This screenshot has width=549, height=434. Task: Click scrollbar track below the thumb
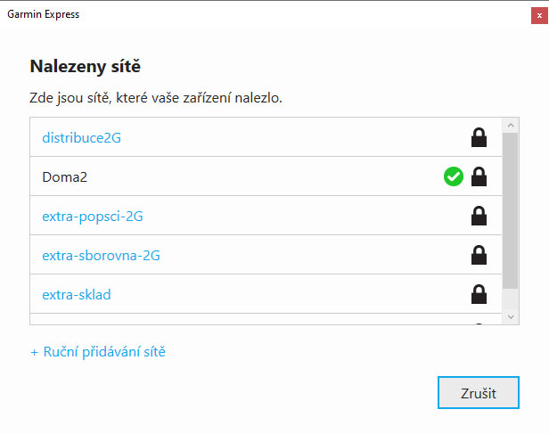[511, 299]
